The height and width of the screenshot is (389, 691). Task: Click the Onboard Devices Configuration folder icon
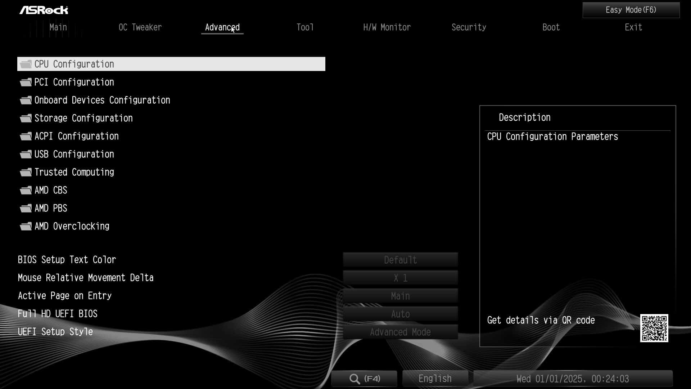(x=26, y=100)
